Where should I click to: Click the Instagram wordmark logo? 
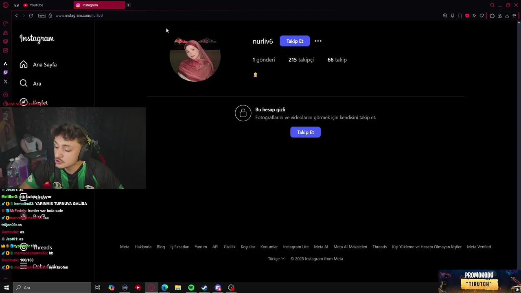point(37,39)
